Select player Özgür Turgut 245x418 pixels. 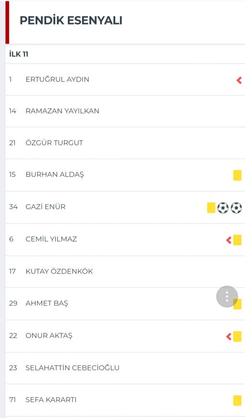[125, 143]
